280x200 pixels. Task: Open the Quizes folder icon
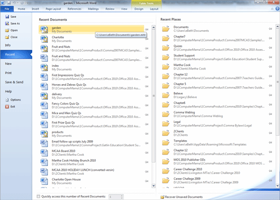pyautogui.click(x=166, y=48)
